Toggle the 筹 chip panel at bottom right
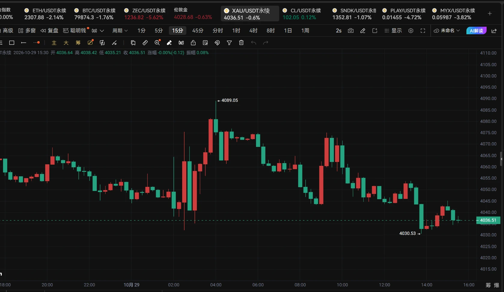 coord(488,285)
